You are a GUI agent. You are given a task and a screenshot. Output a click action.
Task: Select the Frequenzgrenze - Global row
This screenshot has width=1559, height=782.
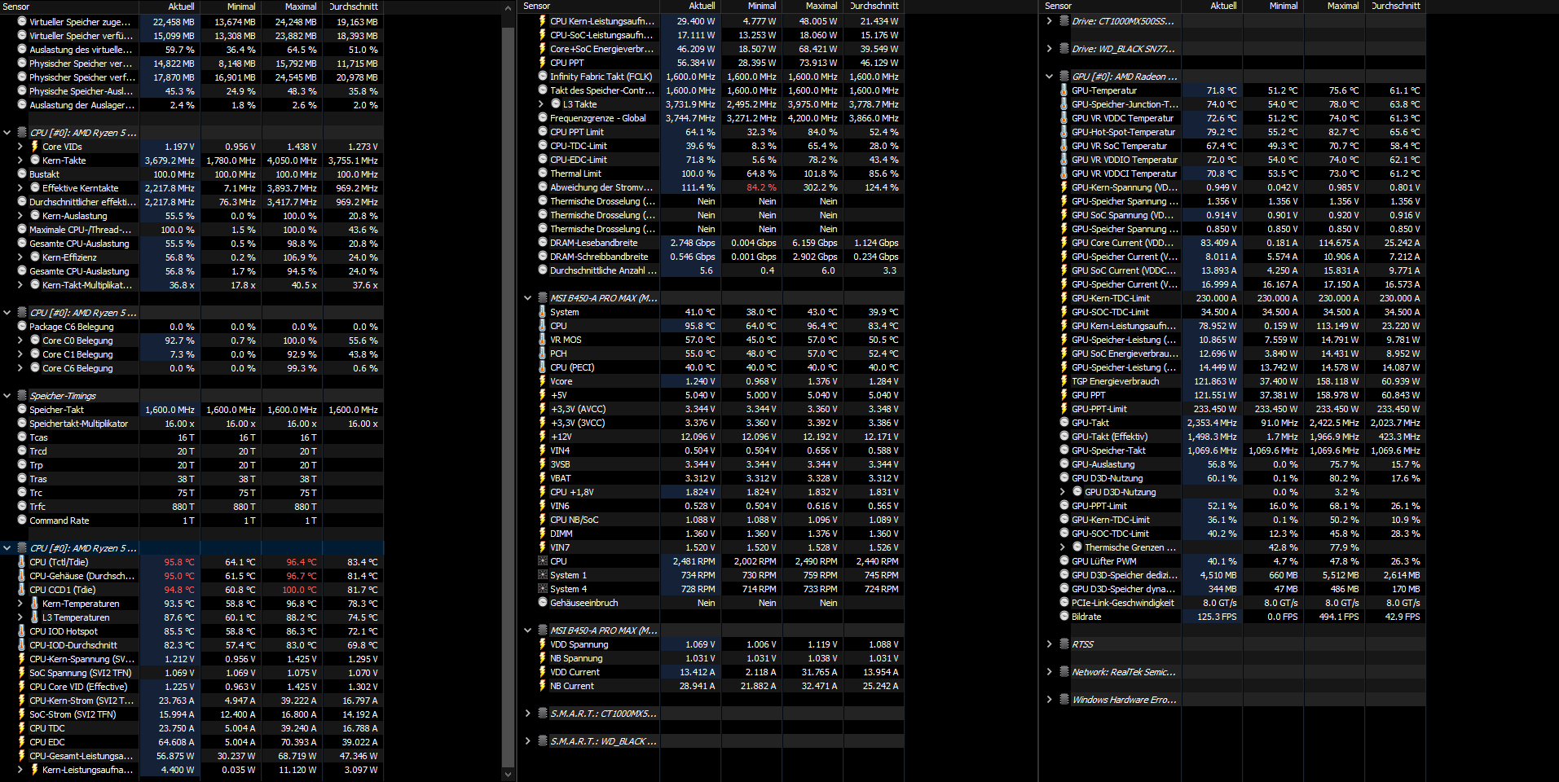click(x=712, y=118)
